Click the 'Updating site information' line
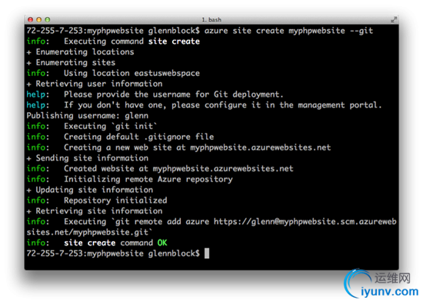Screen dimensions: 423x304 coord(89,190)
